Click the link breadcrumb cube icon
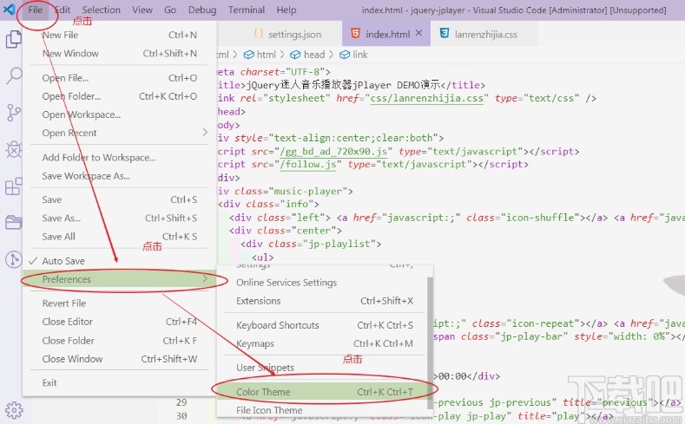685x424 pixels. pyautogui.click(x=345, y=55)
